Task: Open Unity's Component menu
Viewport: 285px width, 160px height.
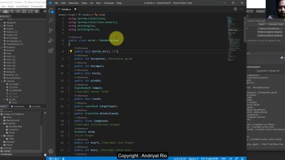Action: 37,6
